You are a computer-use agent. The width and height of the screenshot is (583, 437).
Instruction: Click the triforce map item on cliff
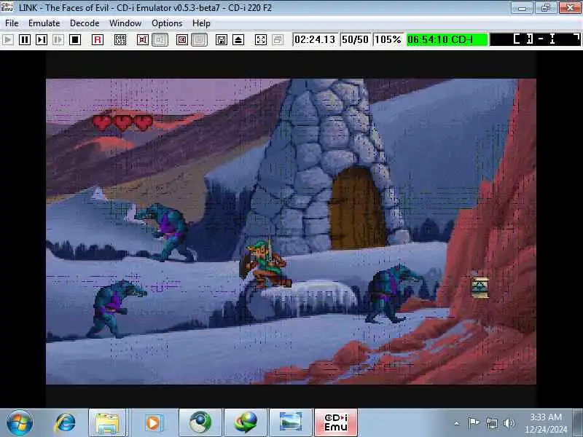tap(480, 287)
